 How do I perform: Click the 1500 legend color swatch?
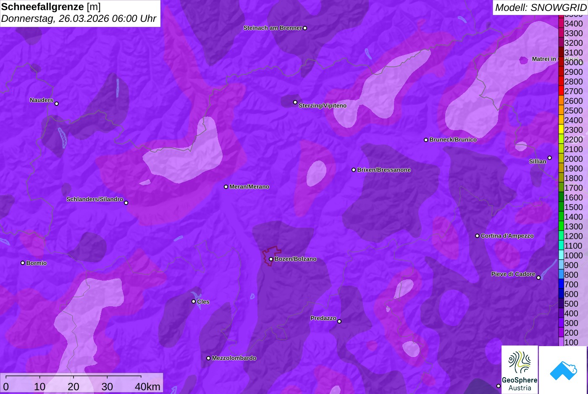pyautogui.click(x=561, y=207)
